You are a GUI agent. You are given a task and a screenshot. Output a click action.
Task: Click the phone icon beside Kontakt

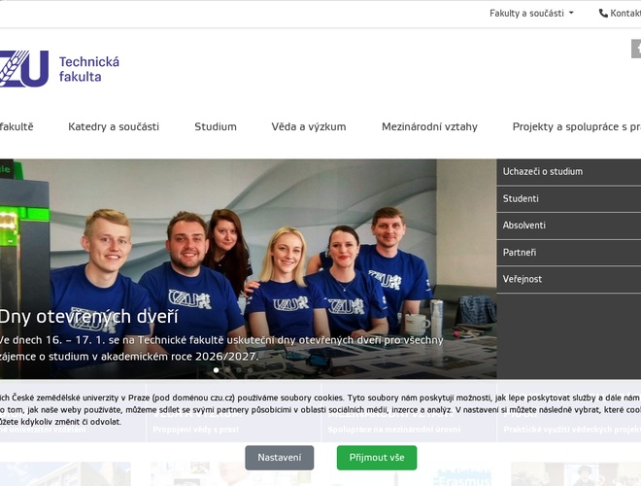tap(603, 14)
